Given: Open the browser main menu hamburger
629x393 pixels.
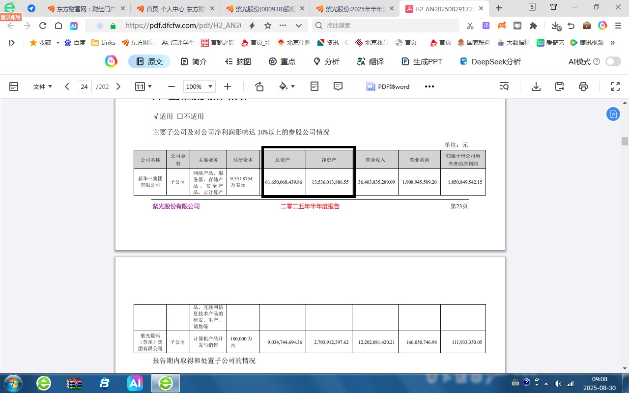Looking at the screenshot, I should click(x=617, y=26).
